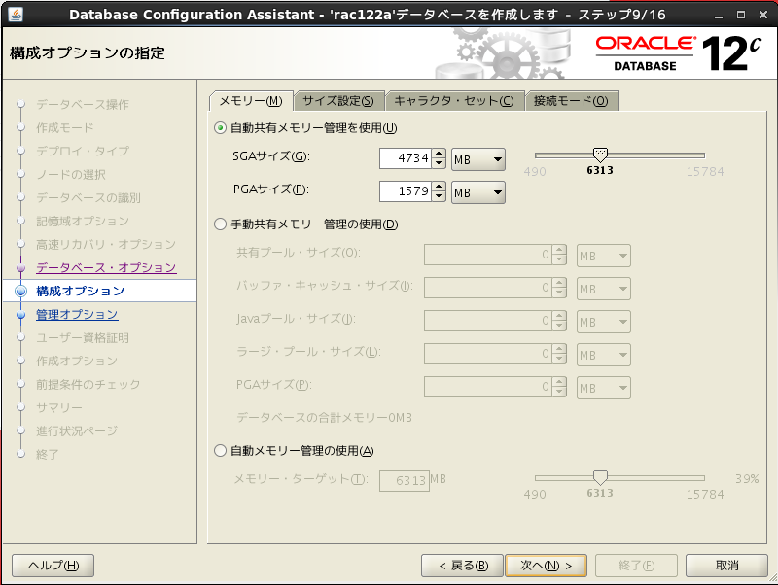This screenshot has height=585, width=778.
Task: Click the SGAサイズ value field 4734
Action: coord(406,158)
